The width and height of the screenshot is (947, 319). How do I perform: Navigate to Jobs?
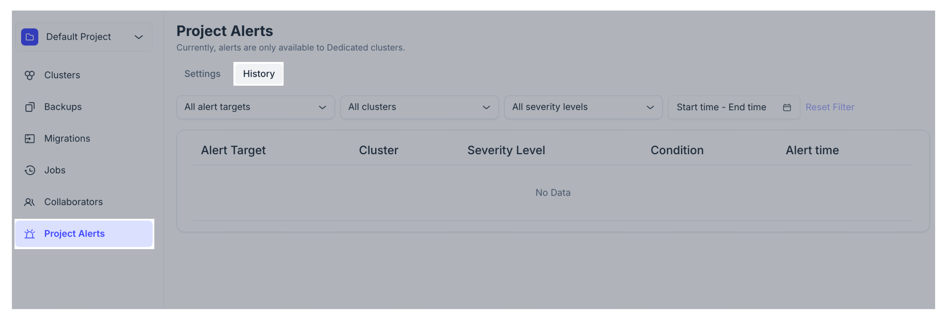tap(55, 170)
